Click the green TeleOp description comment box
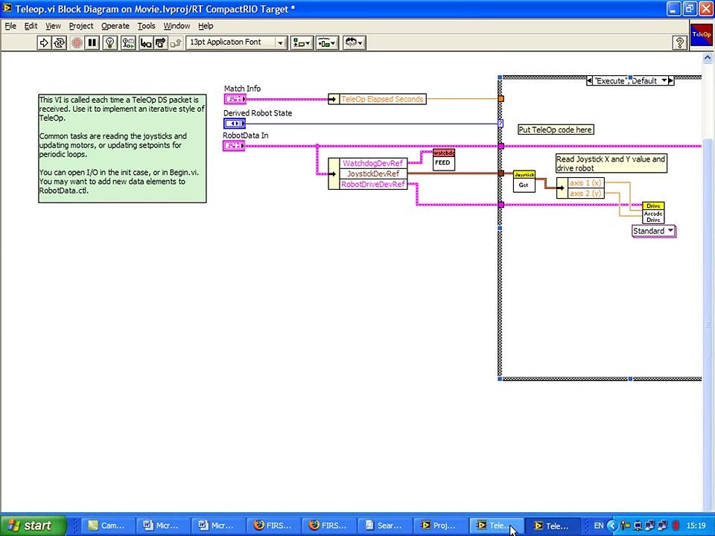715x536 pixels. [x=122, y=149]
